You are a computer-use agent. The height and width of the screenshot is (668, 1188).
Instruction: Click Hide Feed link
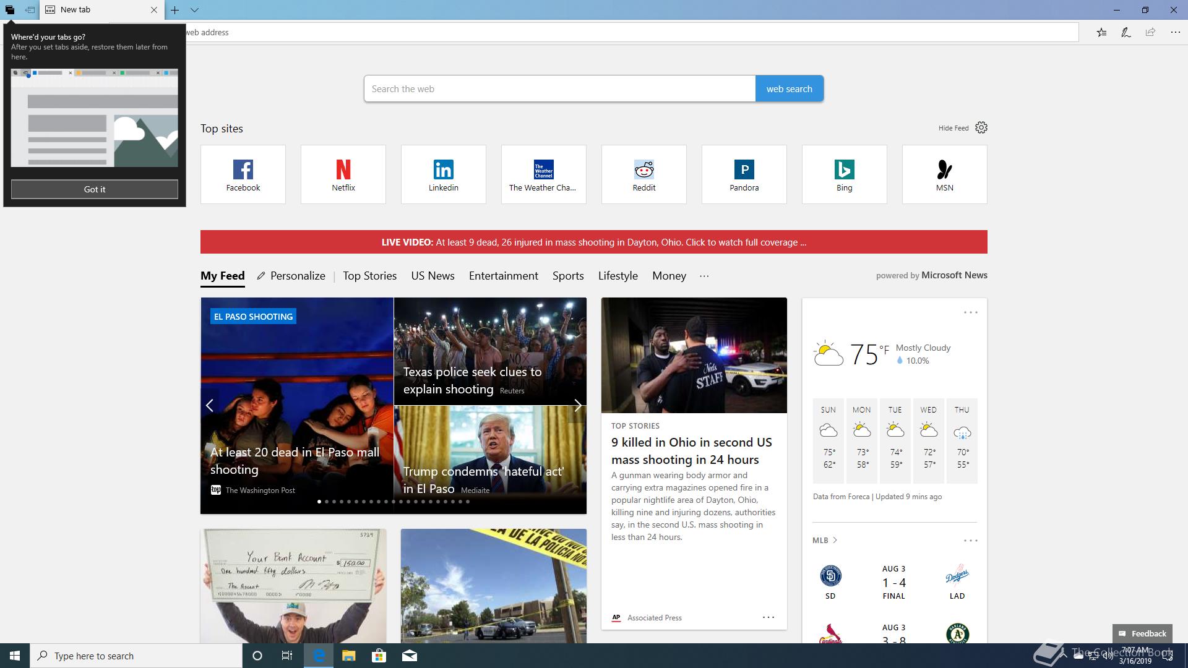(x=953, y=128)
